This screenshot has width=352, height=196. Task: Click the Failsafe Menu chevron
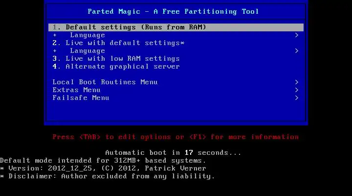(x=297, y=98)
